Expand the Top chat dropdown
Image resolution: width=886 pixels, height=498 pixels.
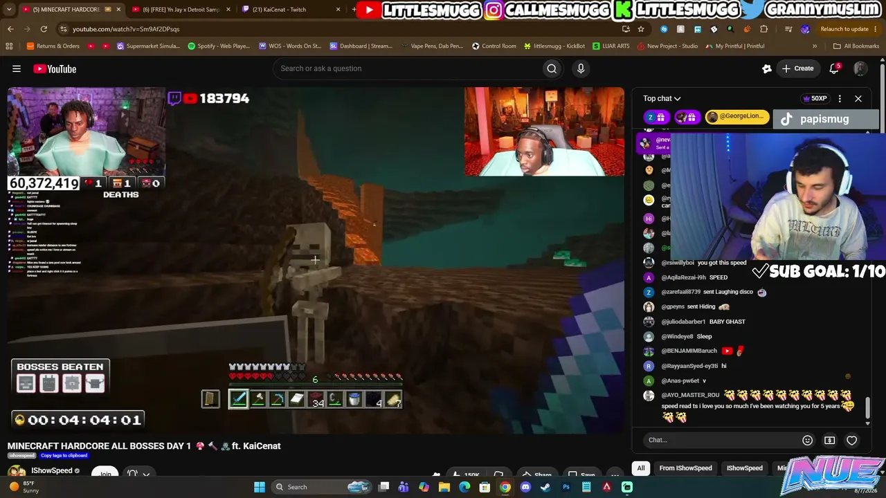(x=662, y=99)
